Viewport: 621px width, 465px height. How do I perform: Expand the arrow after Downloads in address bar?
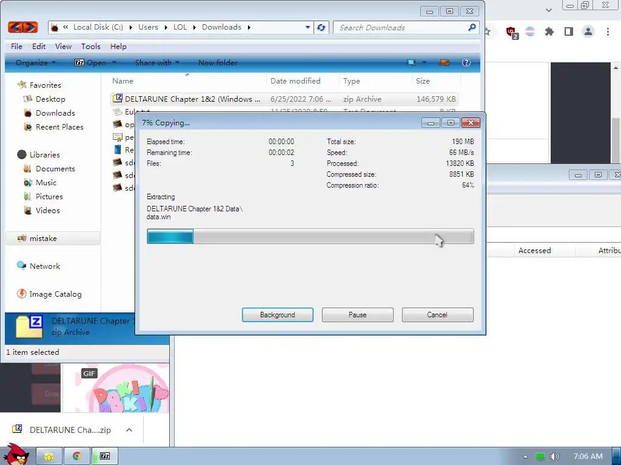tap(249, 27)
